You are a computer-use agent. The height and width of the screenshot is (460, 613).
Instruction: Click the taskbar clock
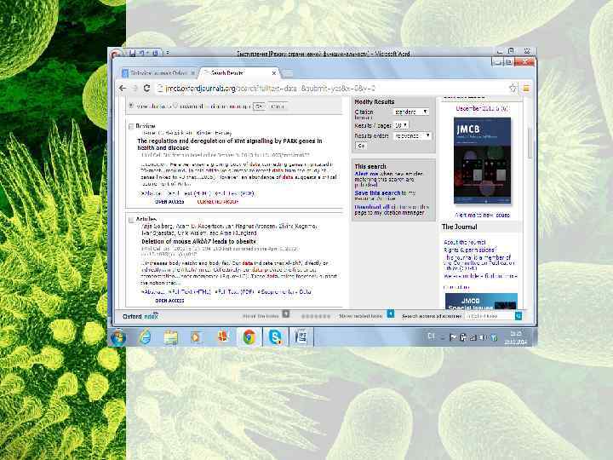[515, 337]
